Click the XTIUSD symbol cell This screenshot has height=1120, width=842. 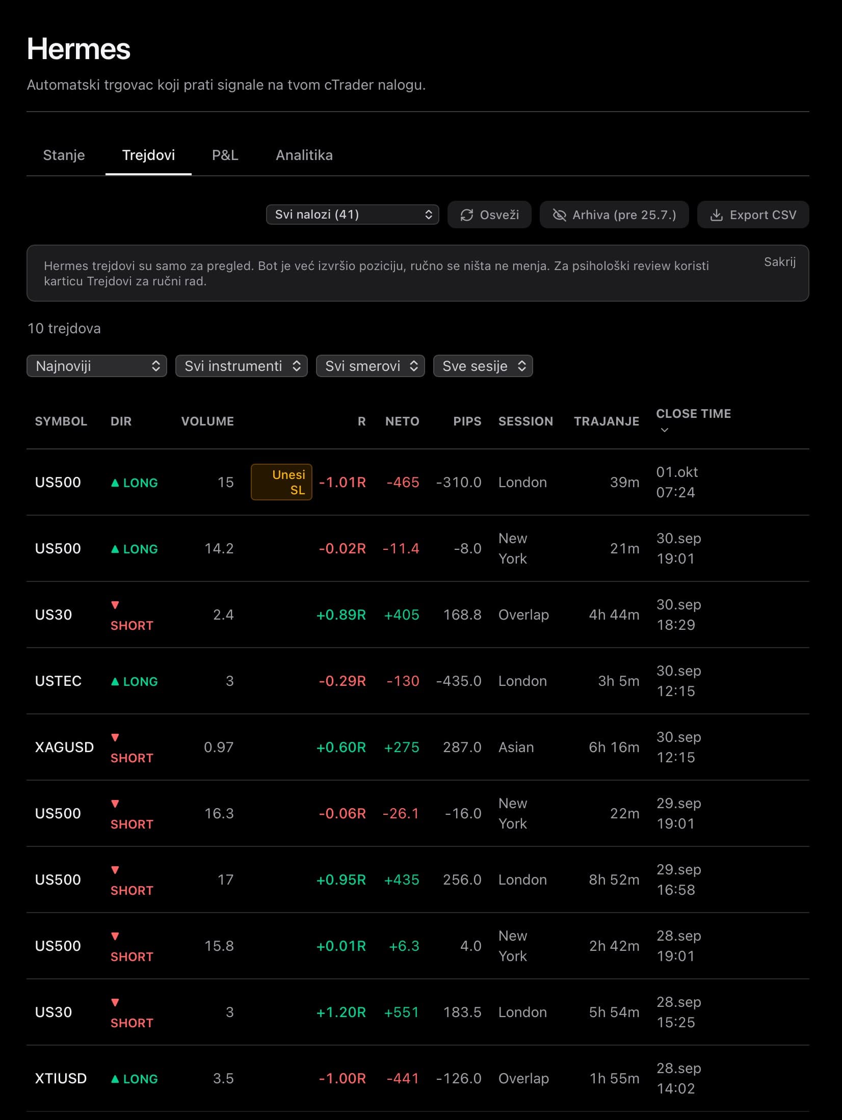click(x=61, y=1078)
